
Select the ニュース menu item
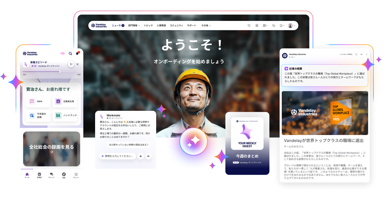coord(118,25)
